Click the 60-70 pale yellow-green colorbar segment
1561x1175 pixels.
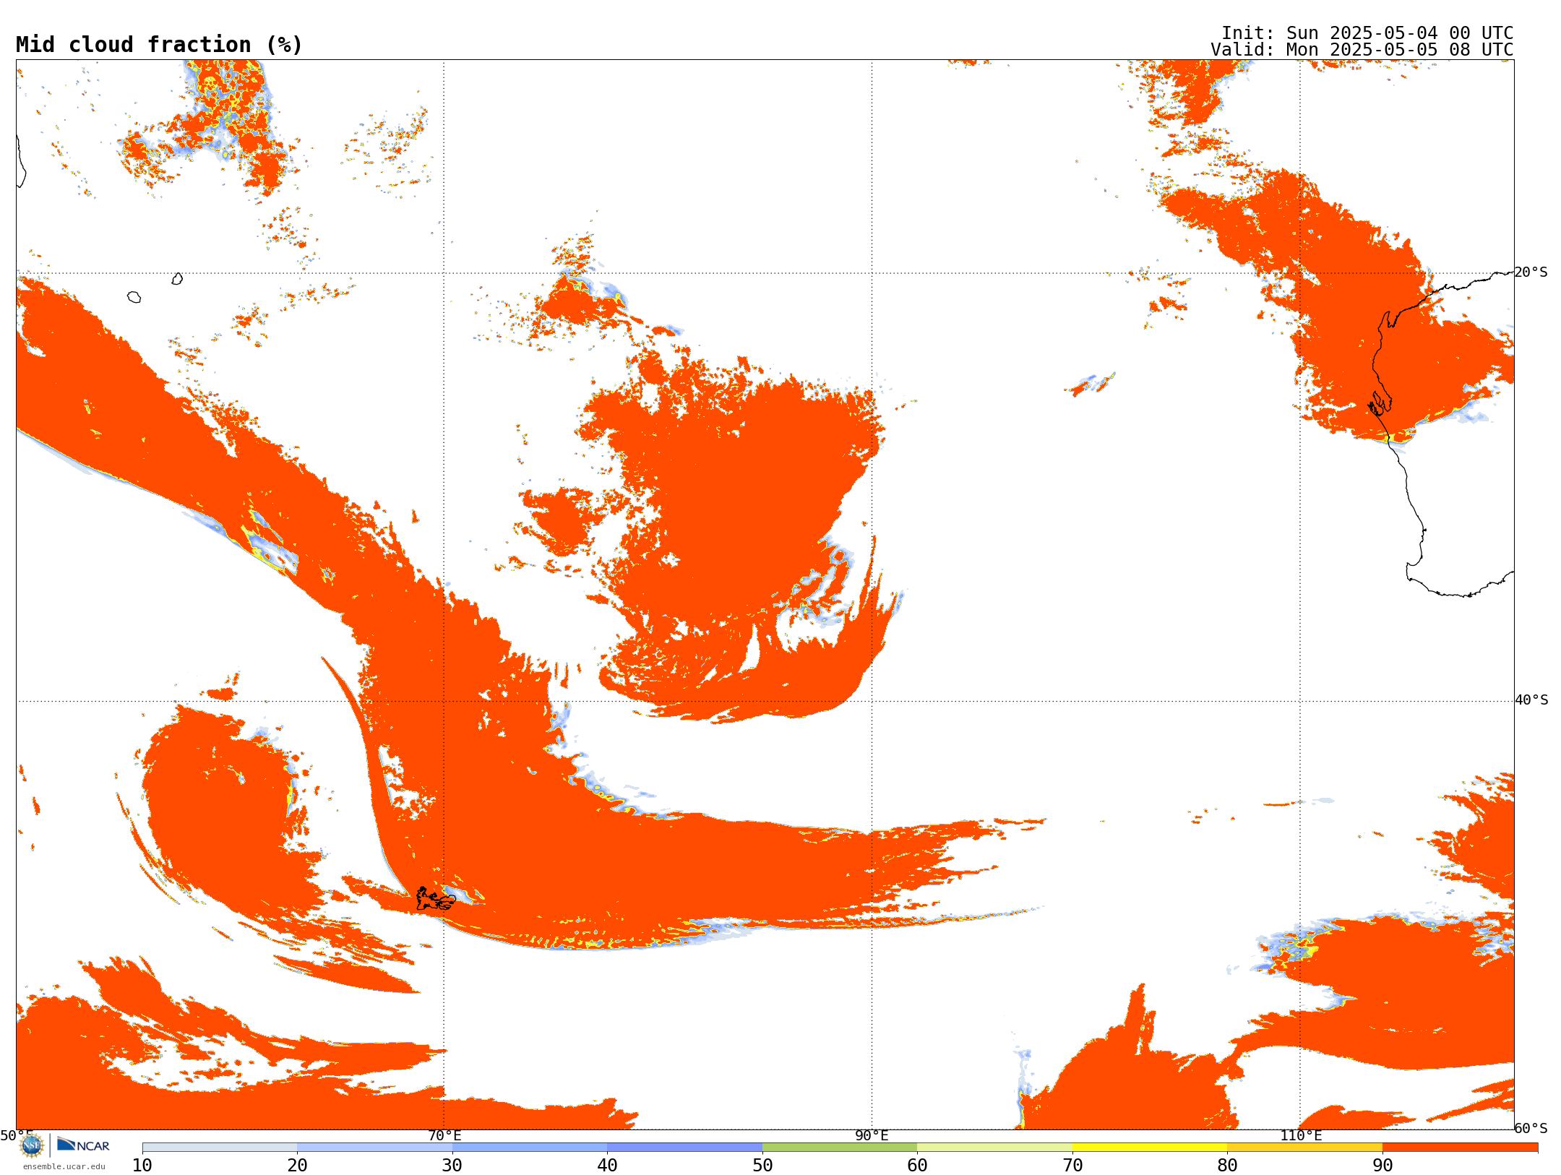(x=994, y=1148)
